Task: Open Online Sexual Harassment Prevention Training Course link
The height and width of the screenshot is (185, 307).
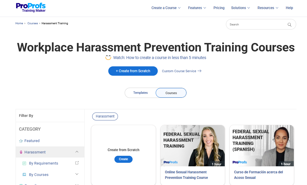Action: [x=186, y=175]
